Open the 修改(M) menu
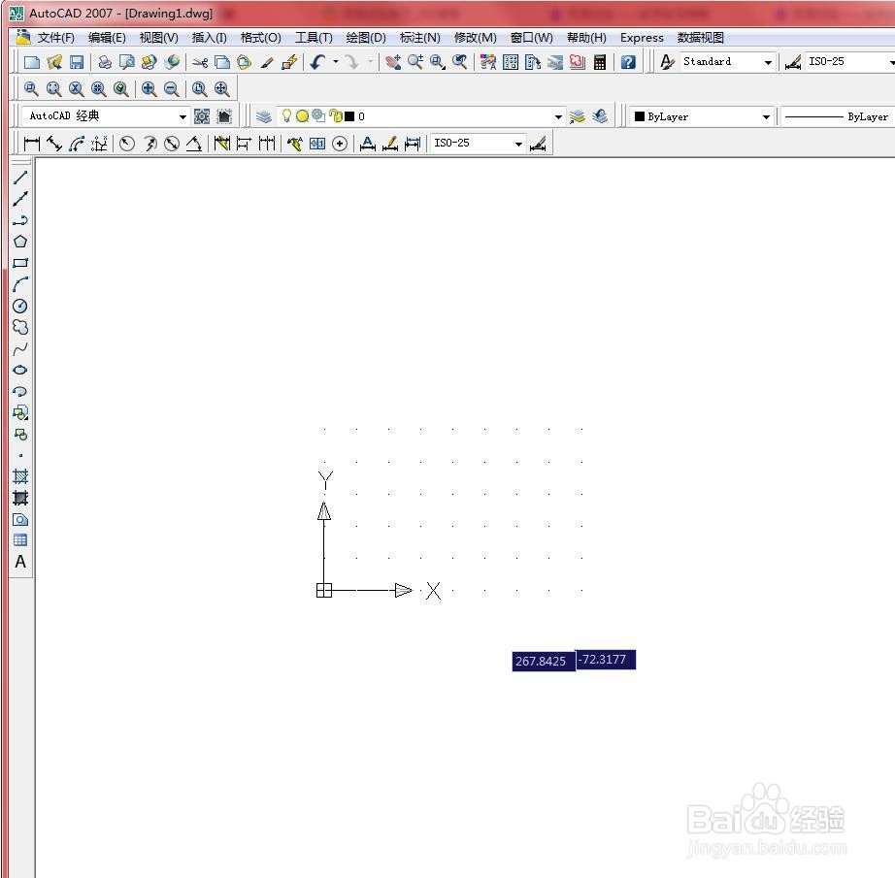 click(475, 38)
